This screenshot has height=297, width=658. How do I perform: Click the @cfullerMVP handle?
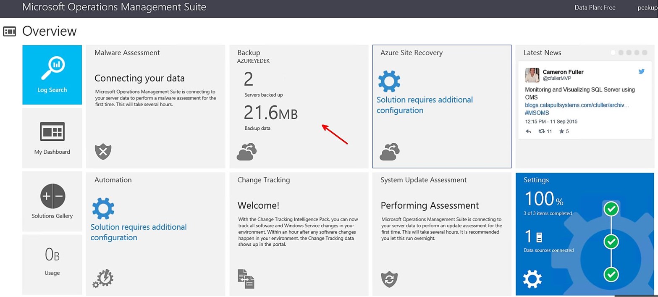pyautogui.click(x=557, y=78)
